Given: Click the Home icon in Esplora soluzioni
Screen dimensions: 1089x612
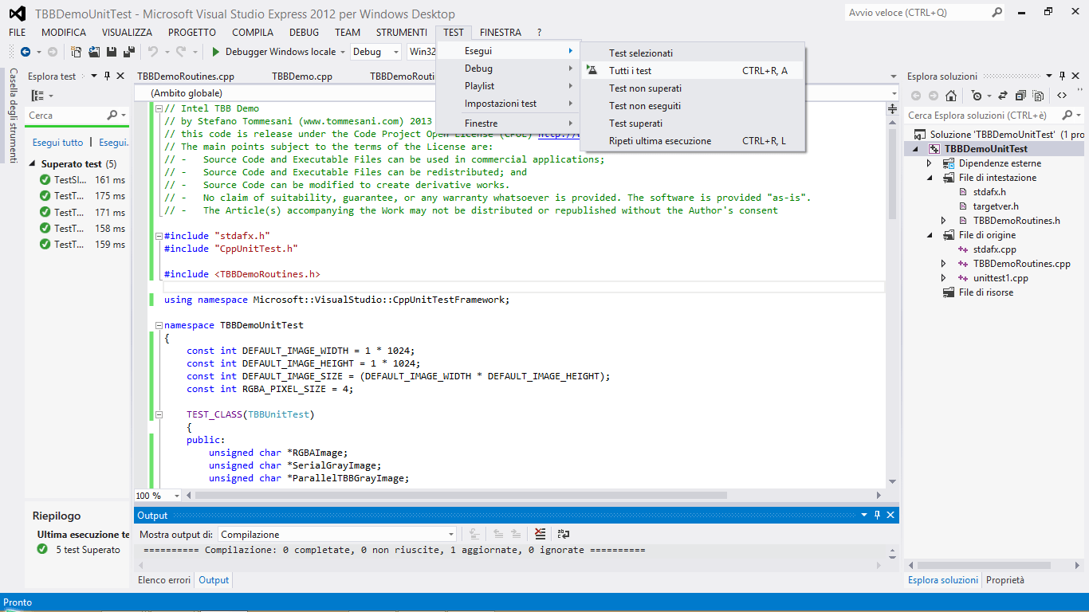Looking at the screenshot, I should click(951, 96).
